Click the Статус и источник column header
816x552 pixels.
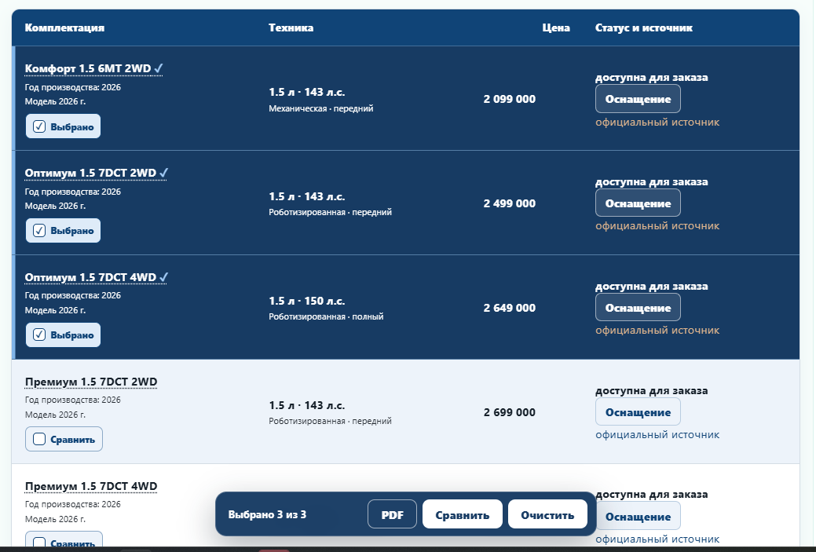pyautogui.click(x=644, y=27)
